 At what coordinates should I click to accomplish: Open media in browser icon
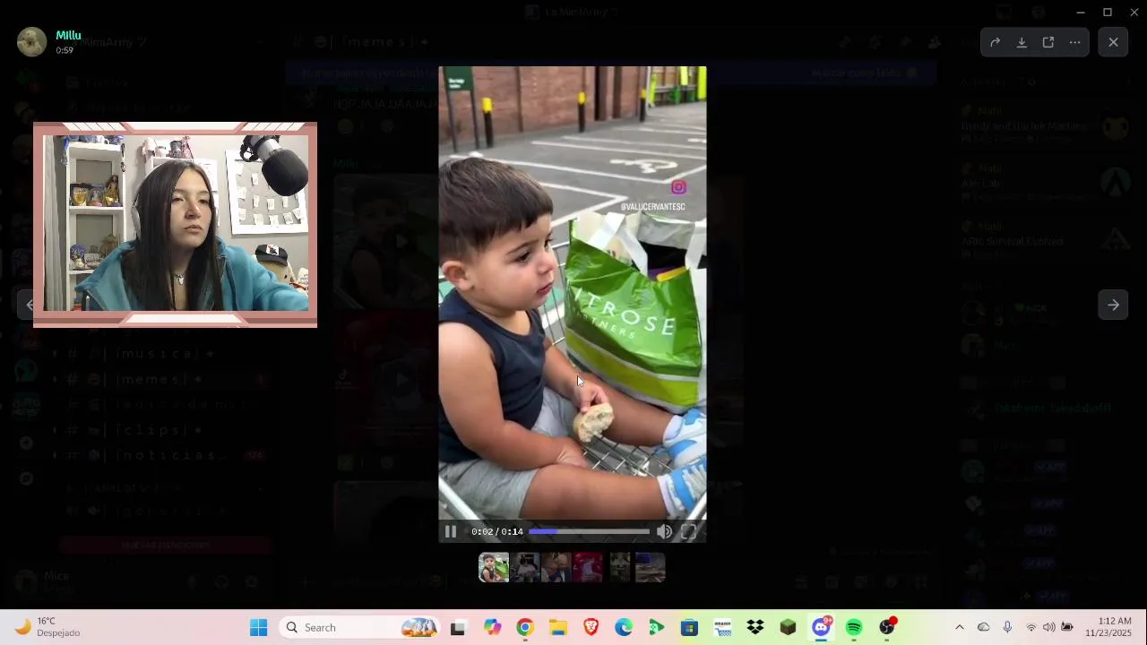1048,42
